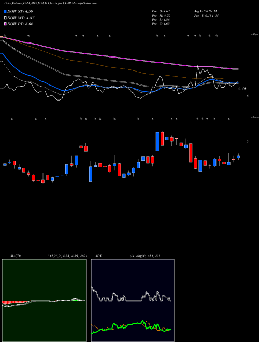The width and height of the screenshot is (259, 342).
Task: Click the blue DOW ST legend swatch
Action: tap(6, 11)
